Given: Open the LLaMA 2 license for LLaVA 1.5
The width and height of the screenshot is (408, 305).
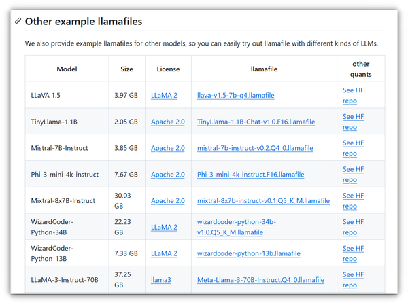Looking at the screenshot, I should [164, 96].
